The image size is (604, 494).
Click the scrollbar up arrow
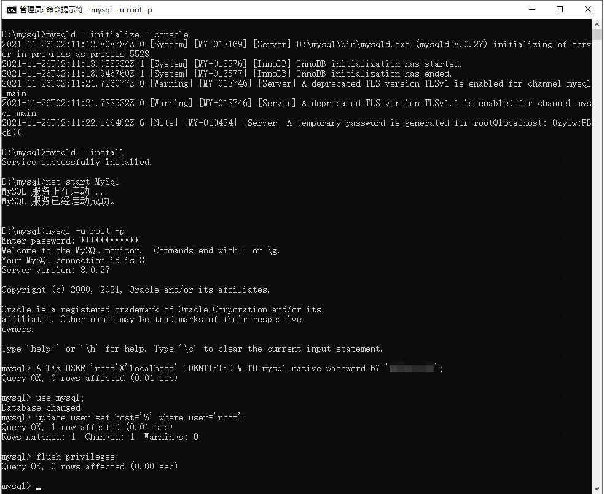tap(597, 24)
